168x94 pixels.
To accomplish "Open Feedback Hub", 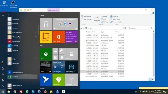I will click(x=22, y=86).
